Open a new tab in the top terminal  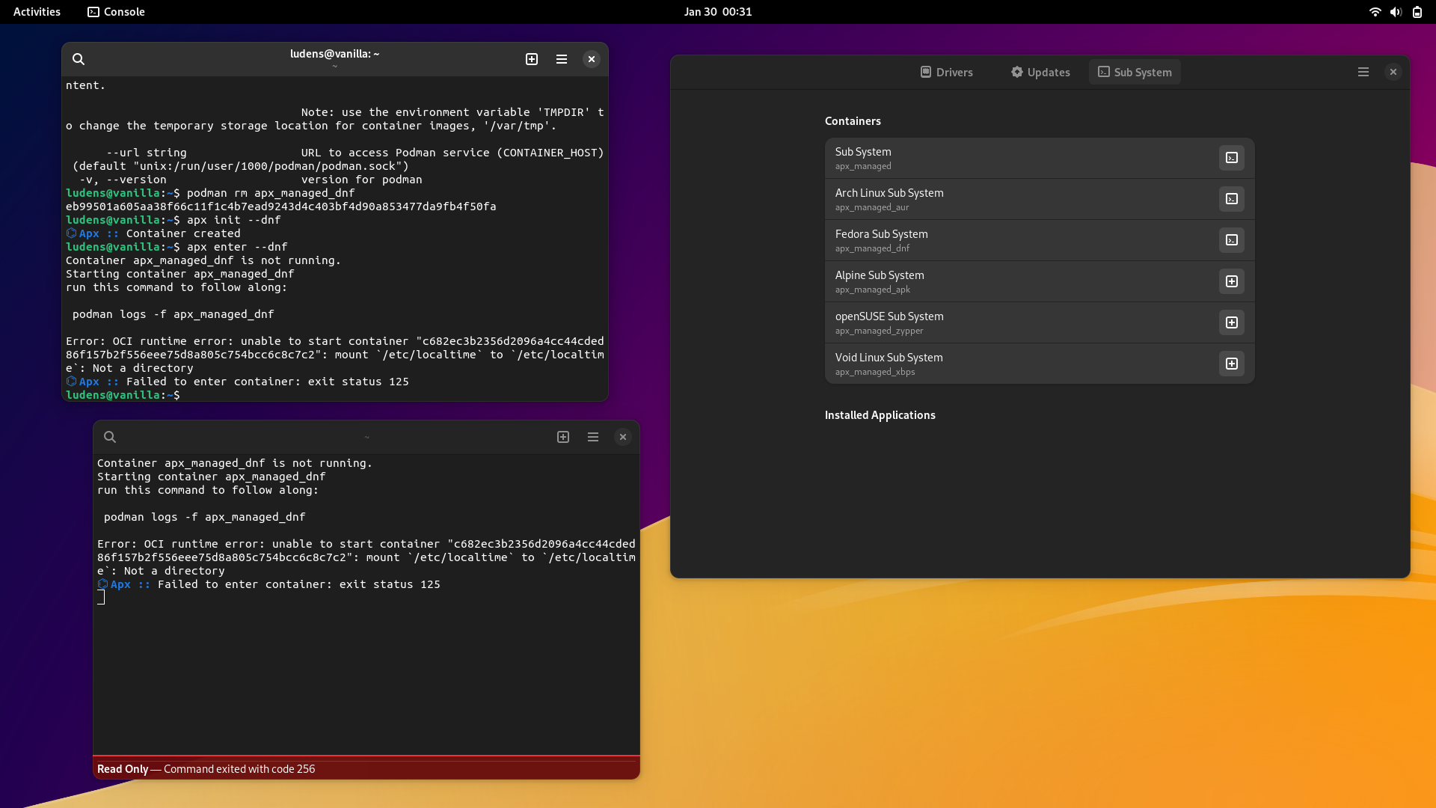tap(532, 59)
